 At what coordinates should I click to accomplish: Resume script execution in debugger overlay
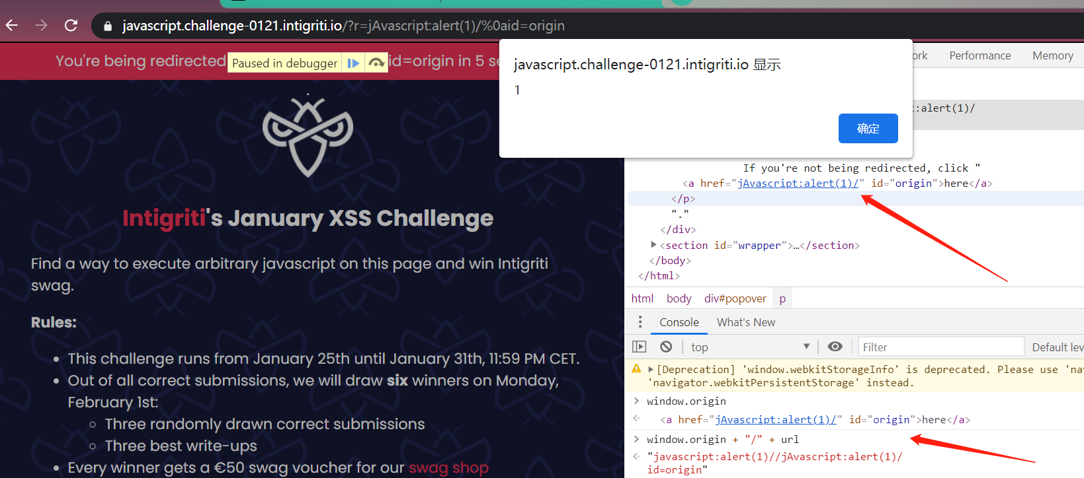[353, 63]
